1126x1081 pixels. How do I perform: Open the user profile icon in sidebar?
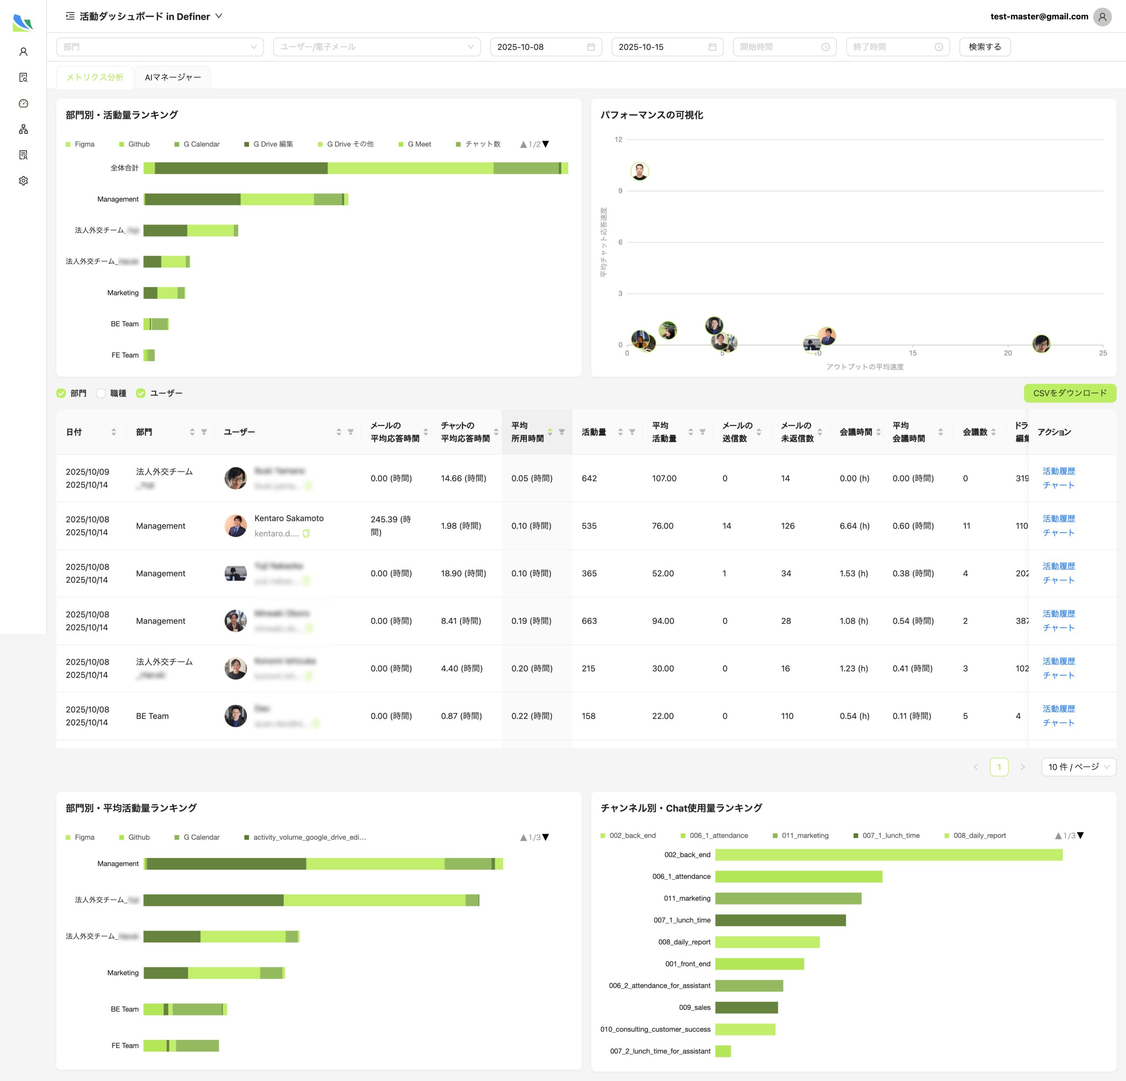(x=23, y=51)
